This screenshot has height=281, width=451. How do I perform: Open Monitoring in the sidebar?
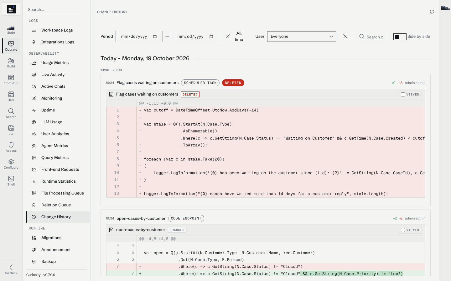point(58,98)
